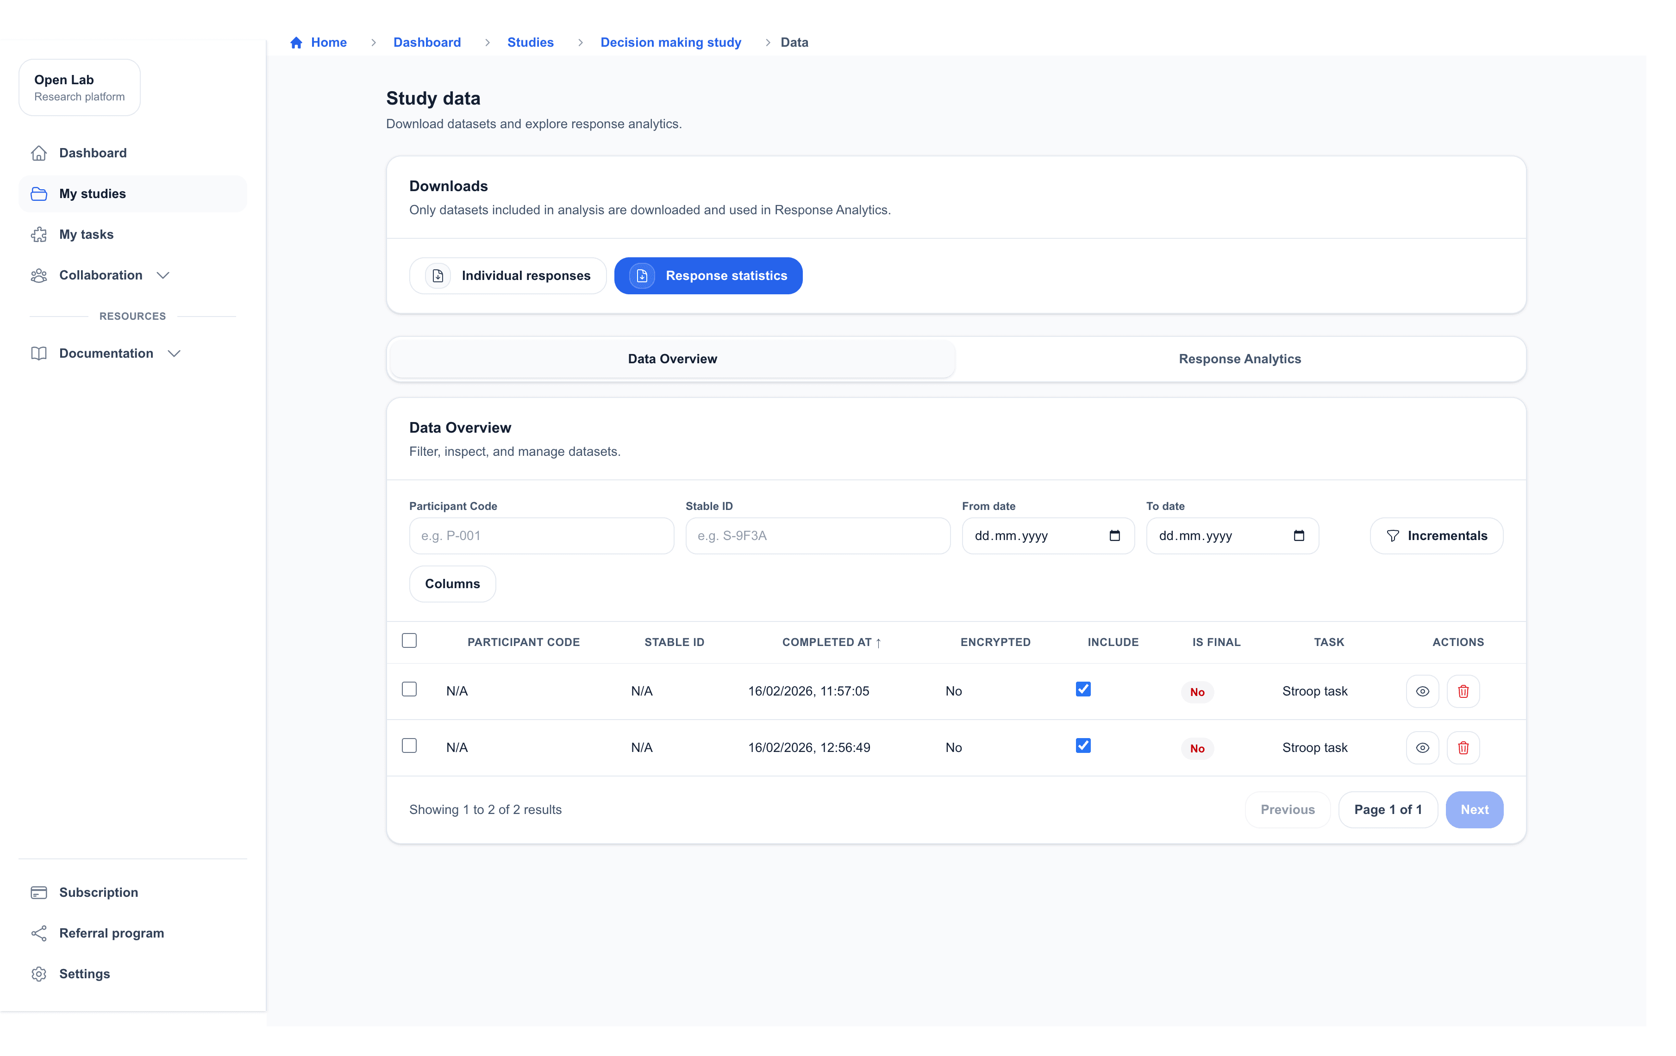Image resolution: width=1676 pixels, height=1056 pixels.
Task: Uncheck Include for the first Stroop task row
Action: (x=1083, y=690)
